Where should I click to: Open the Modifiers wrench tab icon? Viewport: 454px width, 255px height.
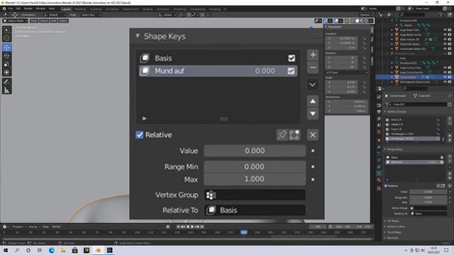379,147
